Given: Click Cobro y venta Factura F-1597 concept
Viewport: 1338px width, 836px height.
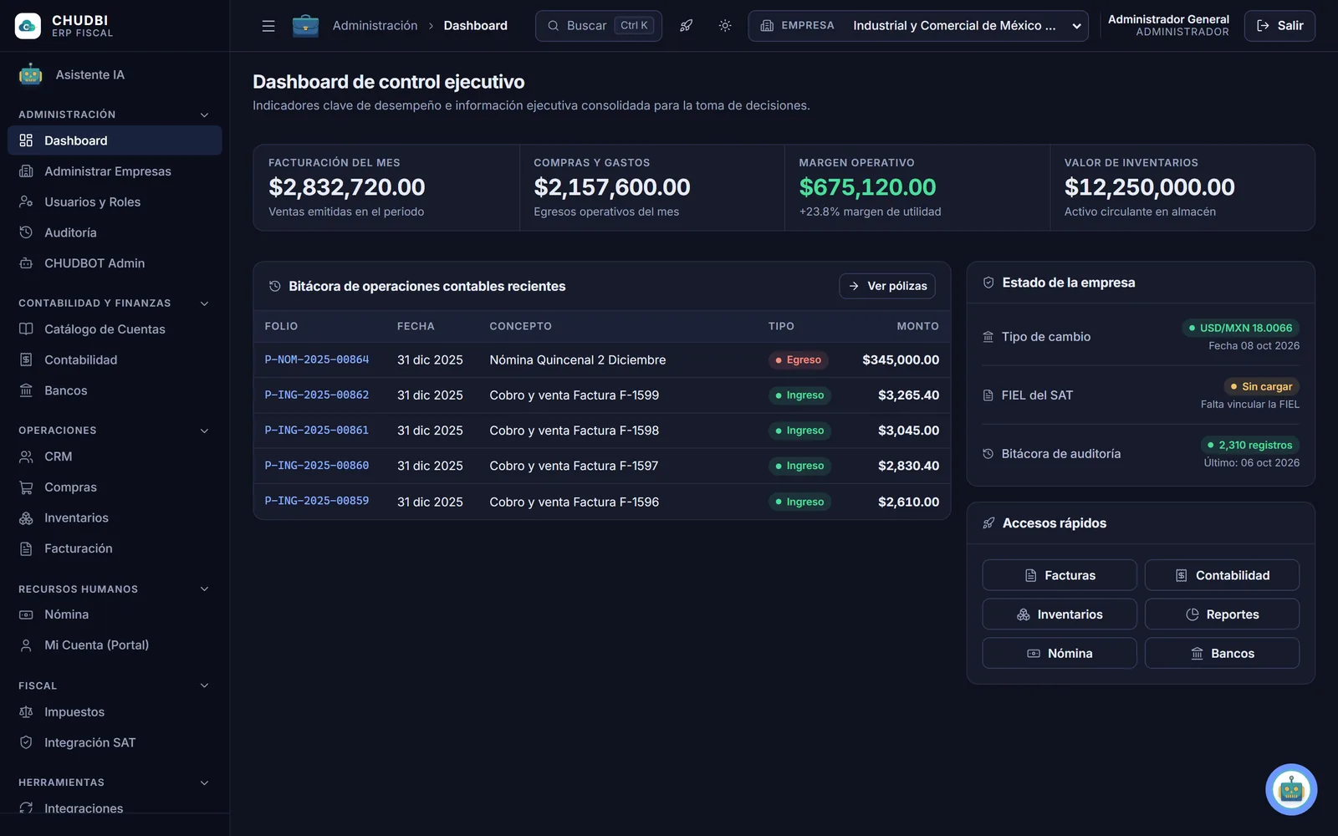Looking at the screenshot, I should pyautogui.click(x=574, y=466).
